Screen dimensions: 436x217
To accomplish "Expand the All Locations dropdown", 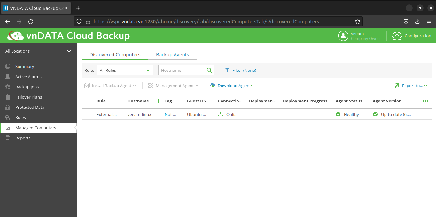I will tap(38, 51).
